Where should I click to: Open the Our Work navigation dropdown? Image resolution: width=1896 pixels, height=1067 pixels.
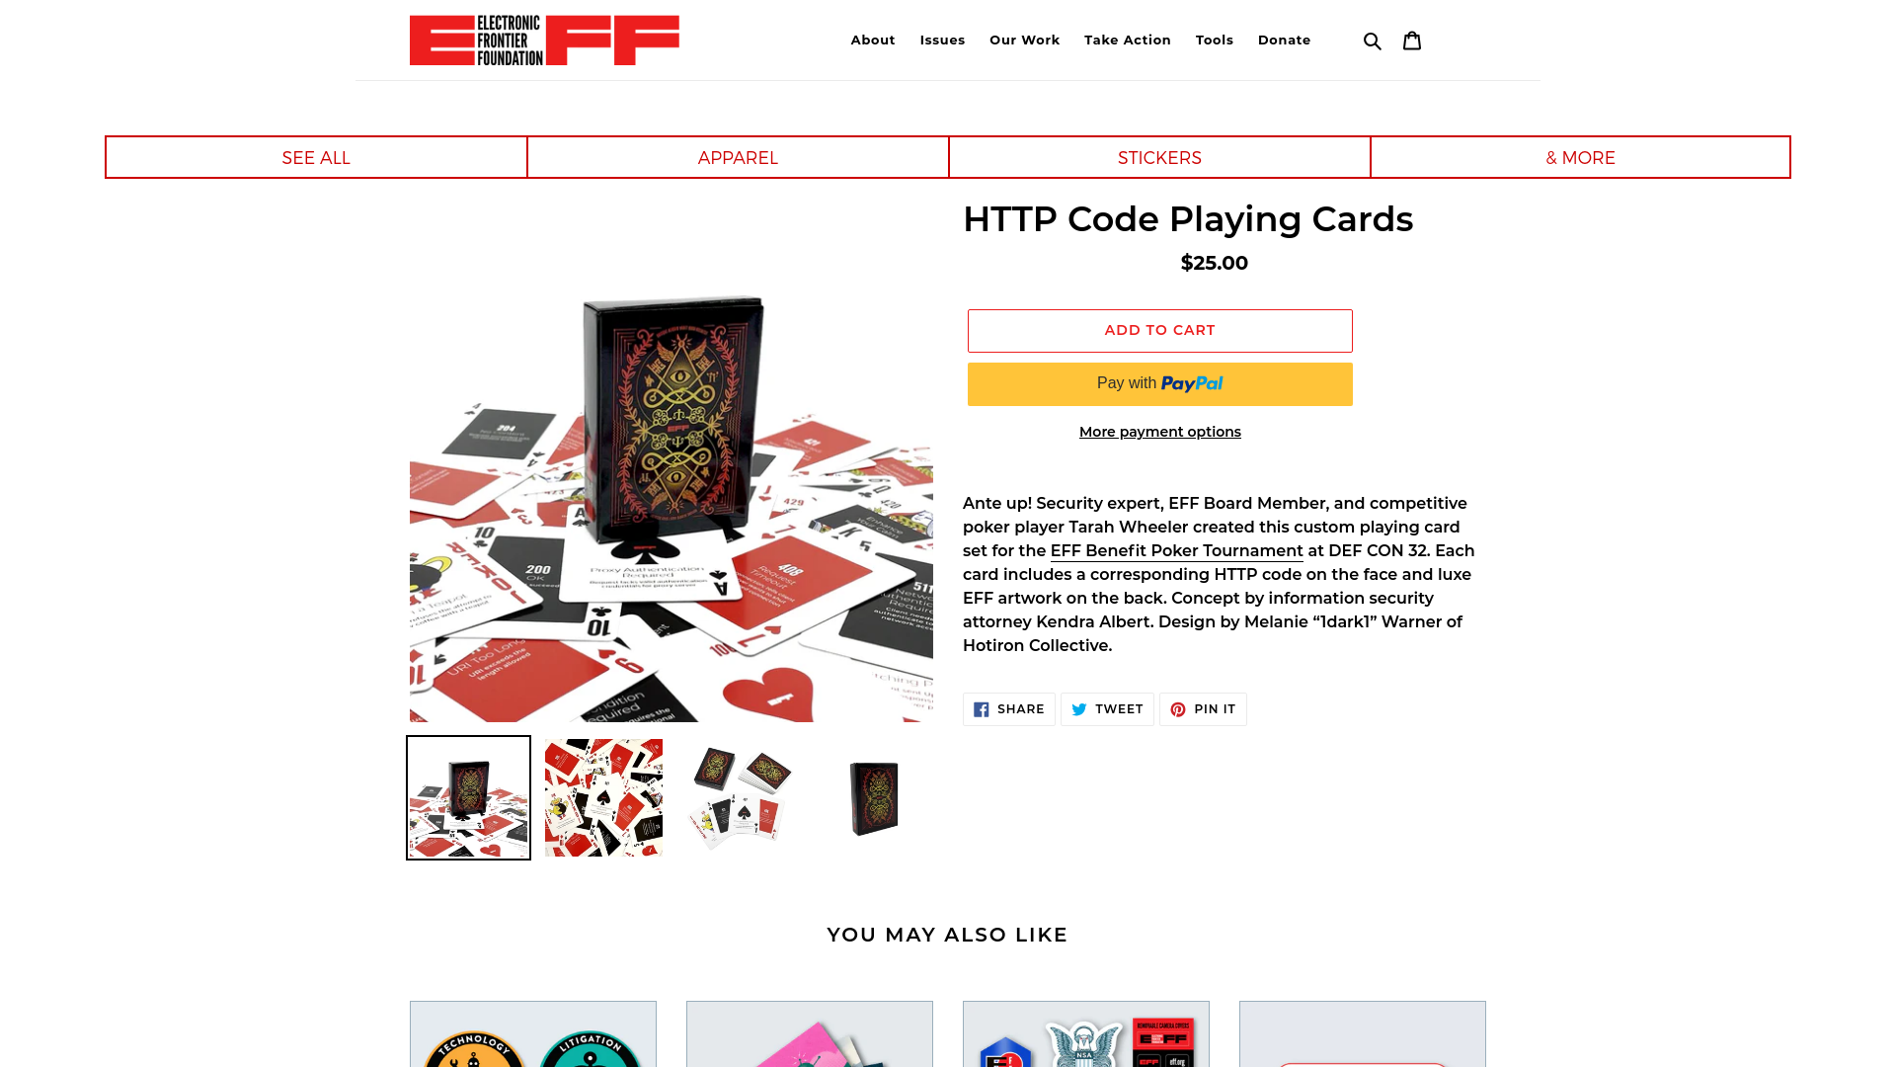1025,41
